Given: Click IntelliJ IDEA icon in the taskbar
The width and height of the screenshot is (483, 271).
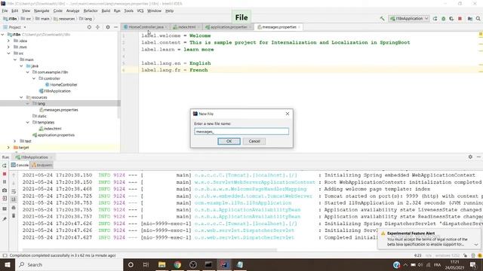Looking at the screenshot, I should 224,264.
